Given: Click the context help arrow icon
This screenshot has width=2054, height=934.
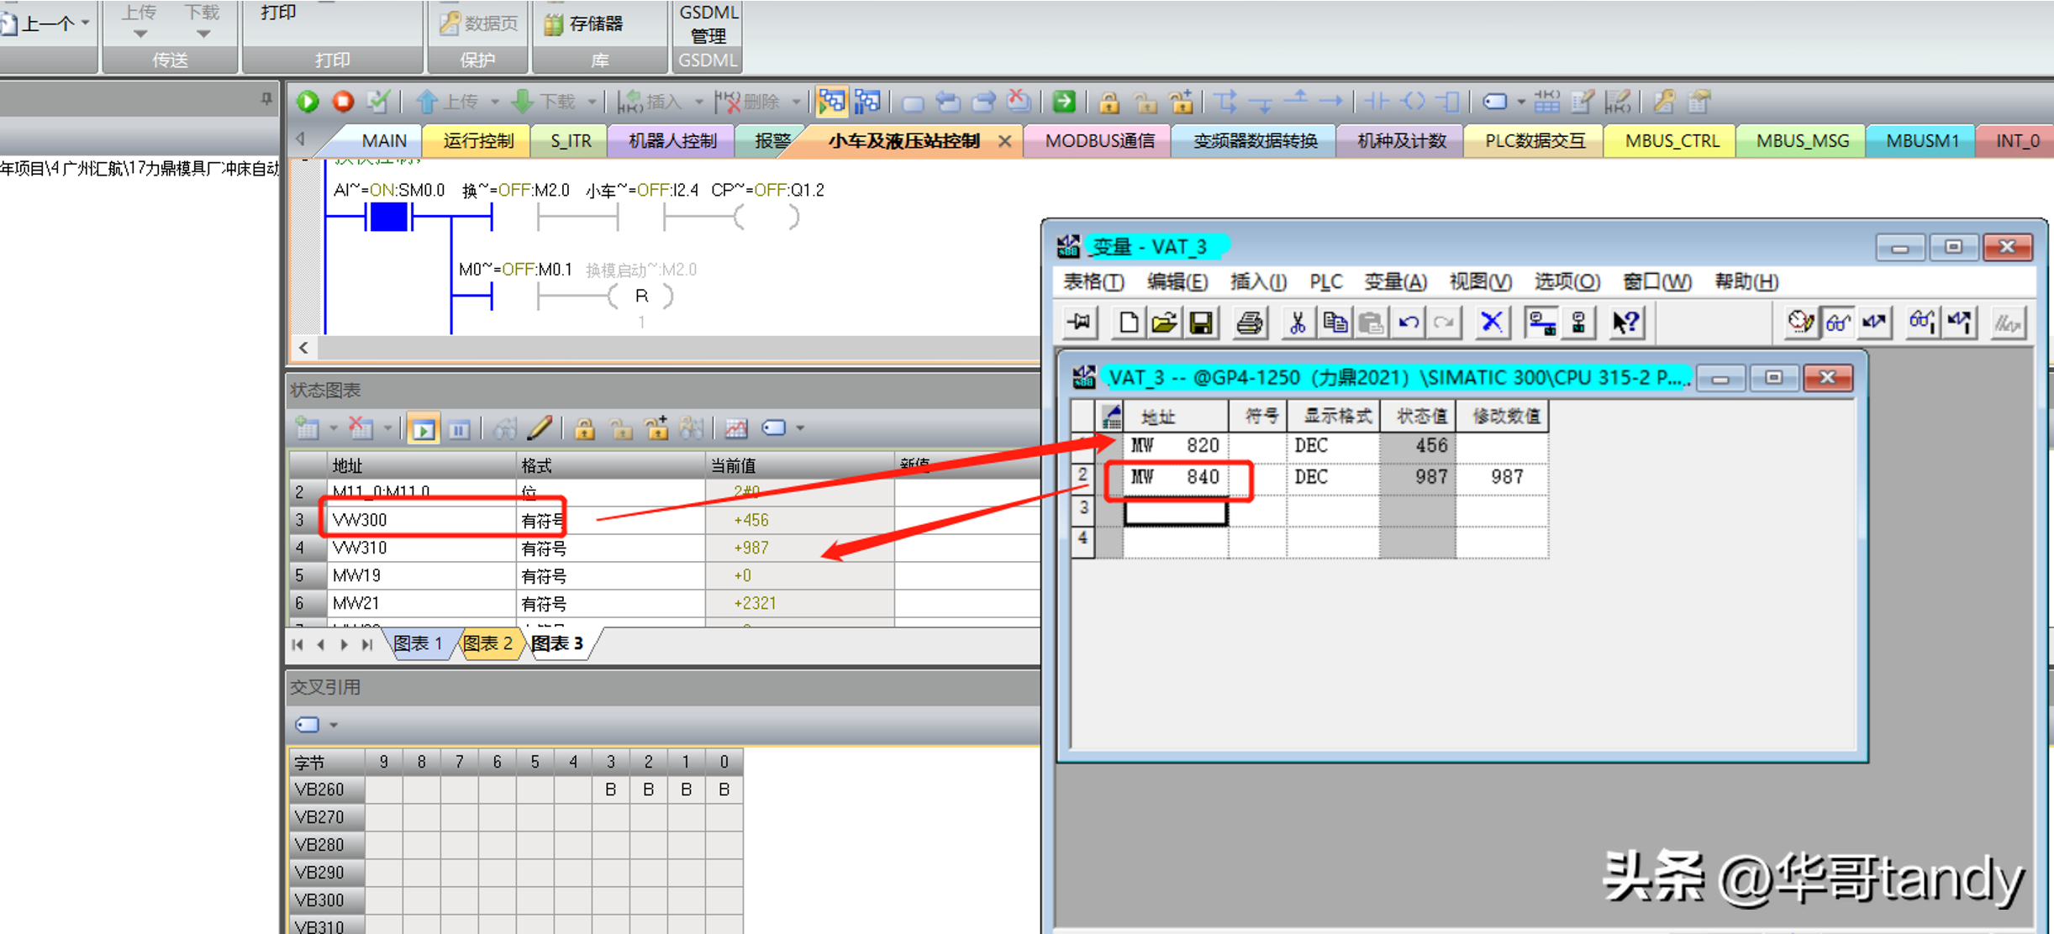Looking at the screenshot, I should coord(1625,323).
